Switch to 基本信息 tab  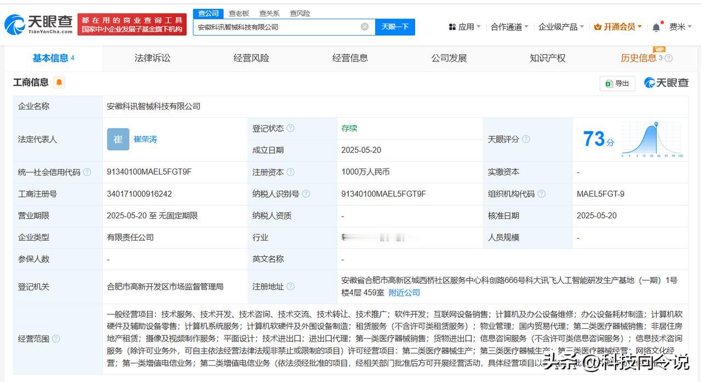point(53,58)
